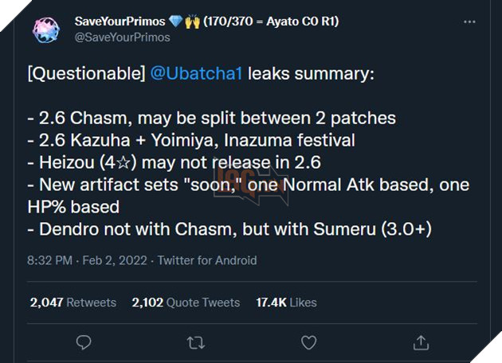
Task: Open the share upload icon
Action: coord(421,342)
